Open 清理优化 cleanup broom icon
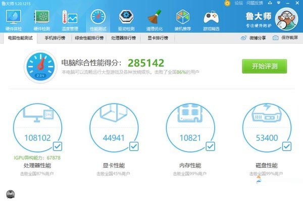Image resolution: width=303 pixels, height=201 pixels. click(x=155, y=17)
